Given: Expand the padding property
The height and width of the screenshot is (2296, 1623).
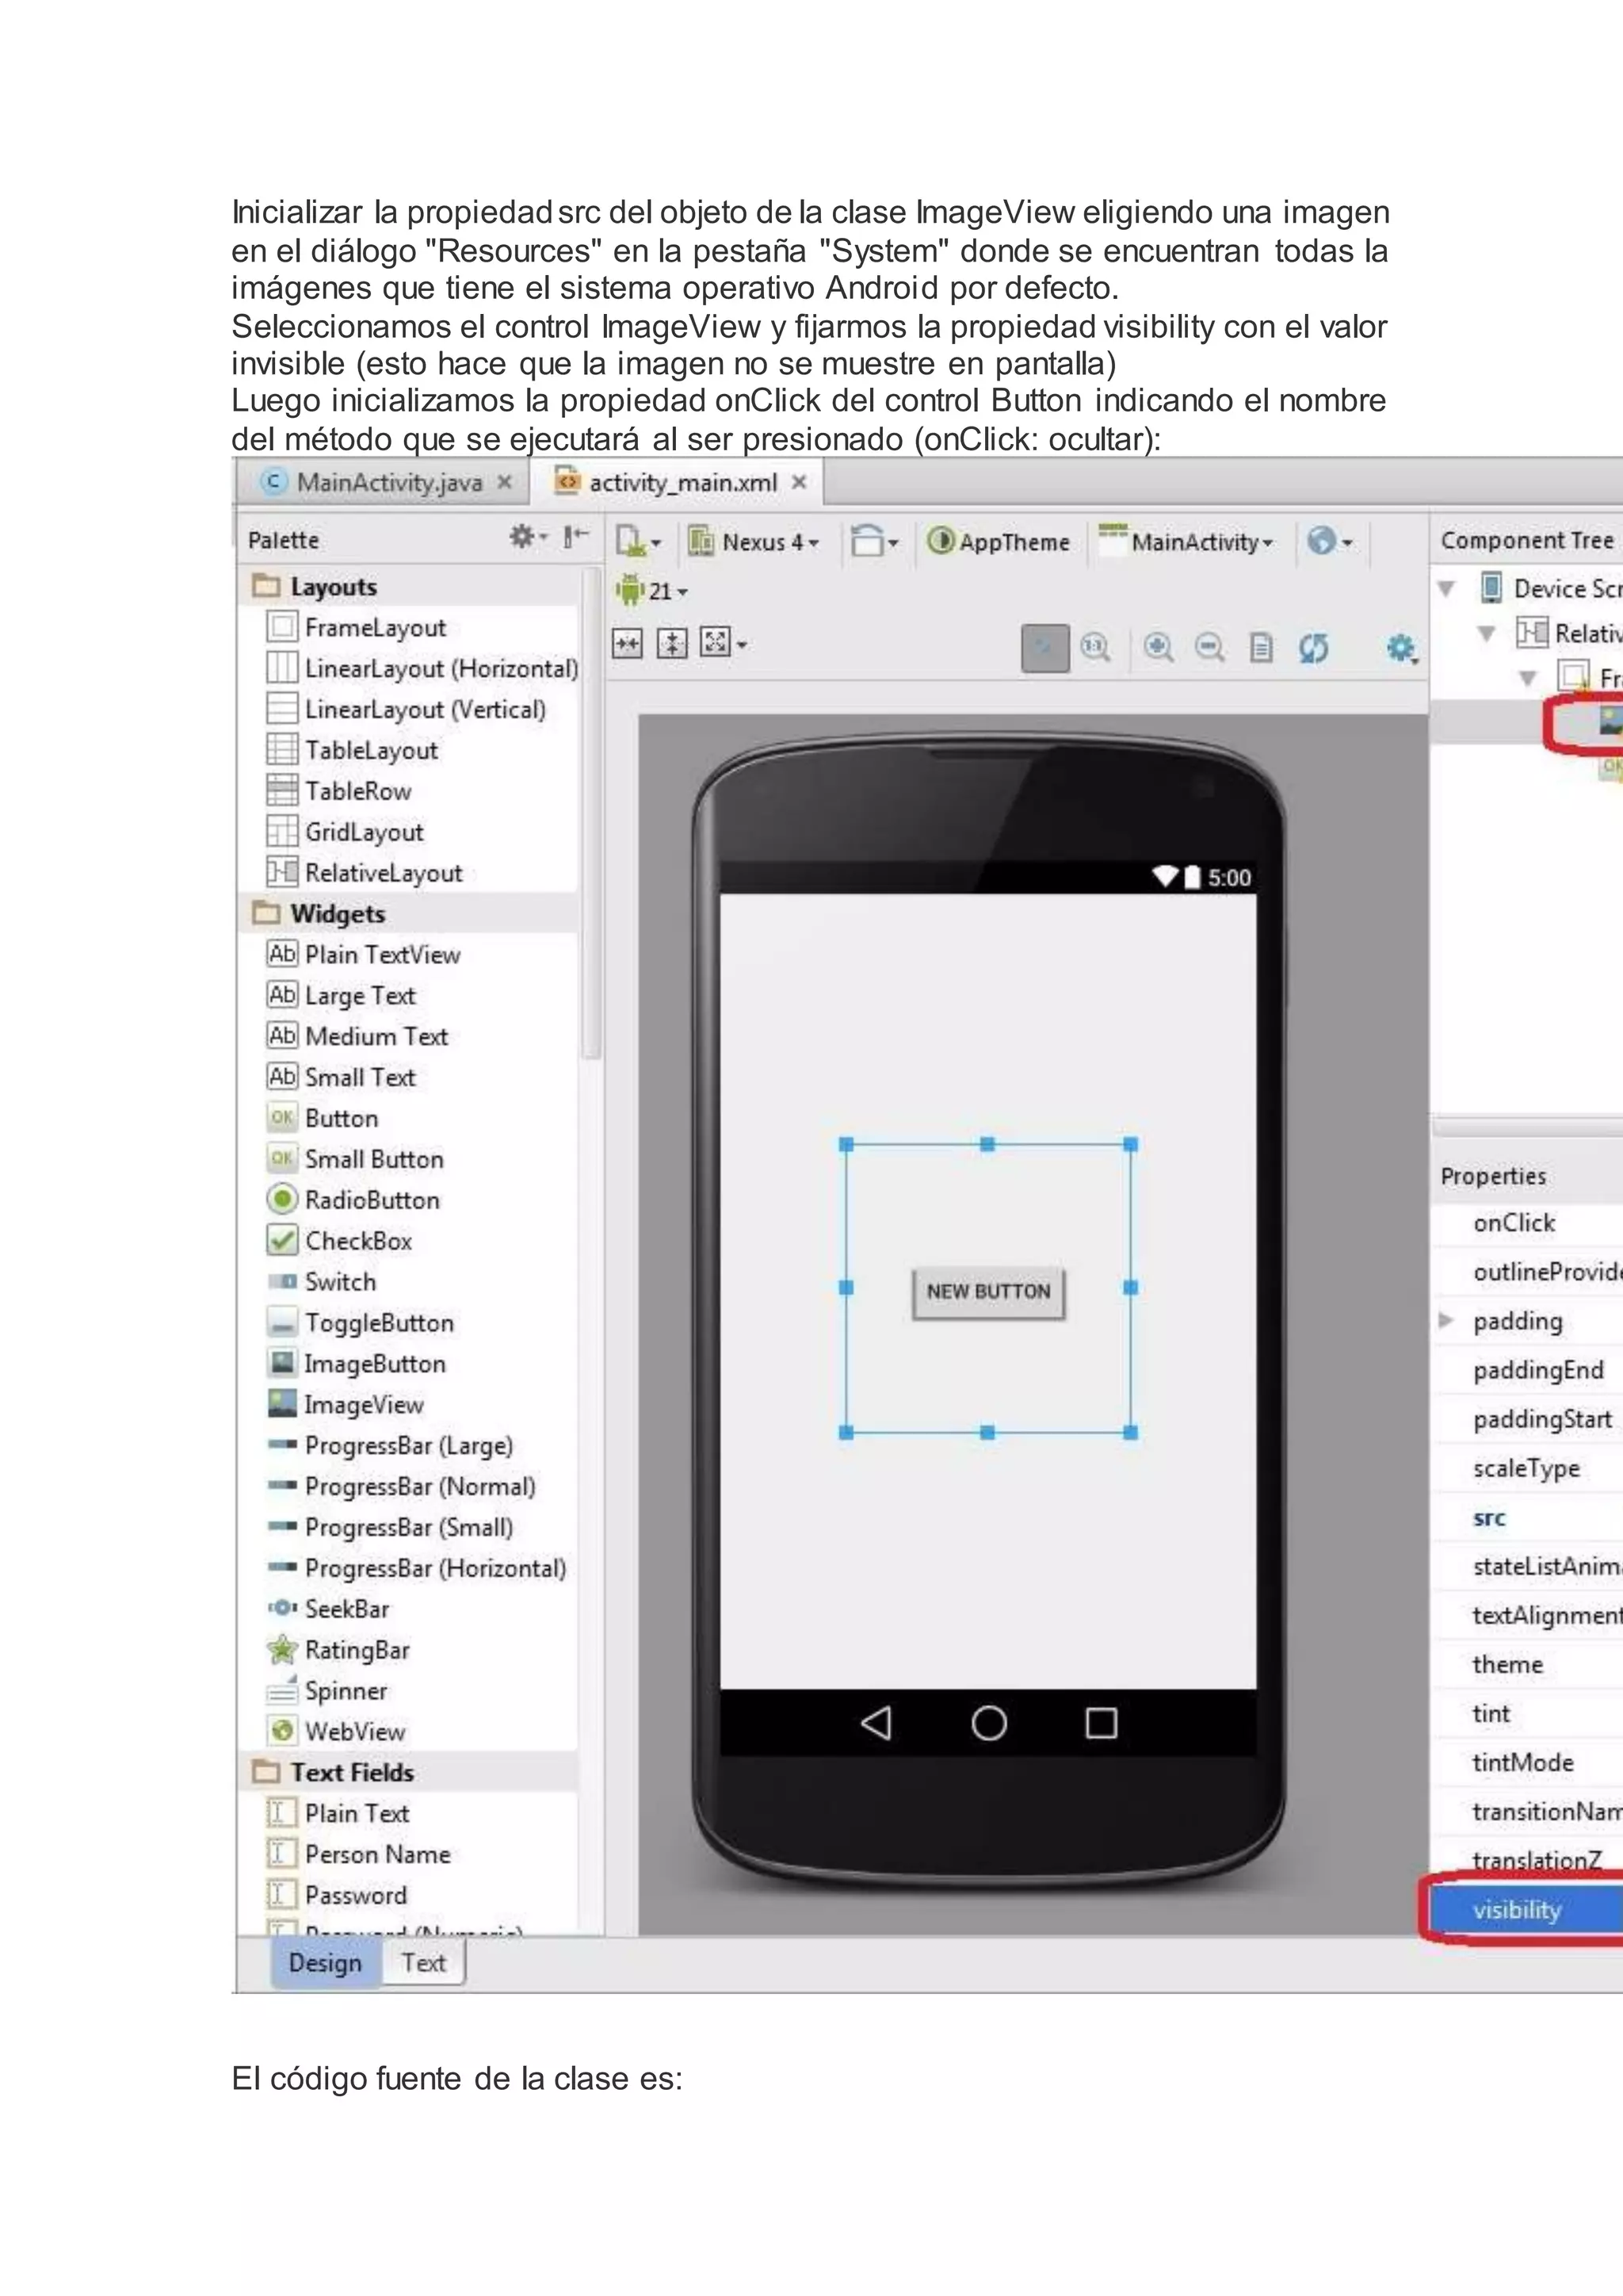Looking at the screenshot, I should point(1445,1320).
